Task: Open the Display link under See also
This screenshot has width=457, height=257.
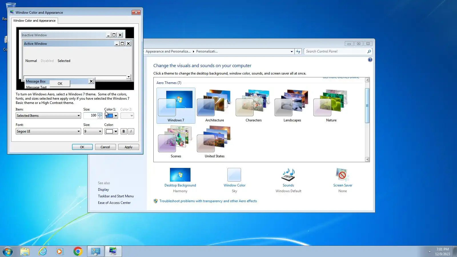Action: tap(103, 190)
